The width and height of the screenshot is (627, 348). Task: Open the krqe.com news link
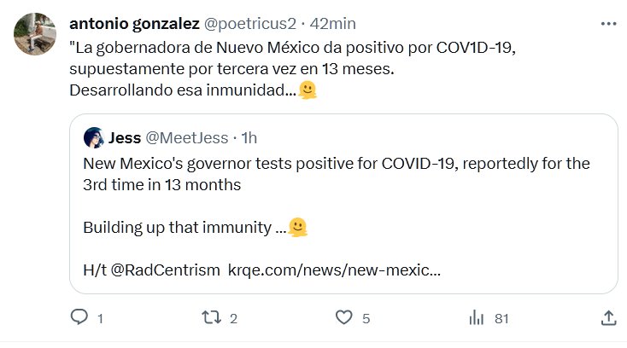334,270
